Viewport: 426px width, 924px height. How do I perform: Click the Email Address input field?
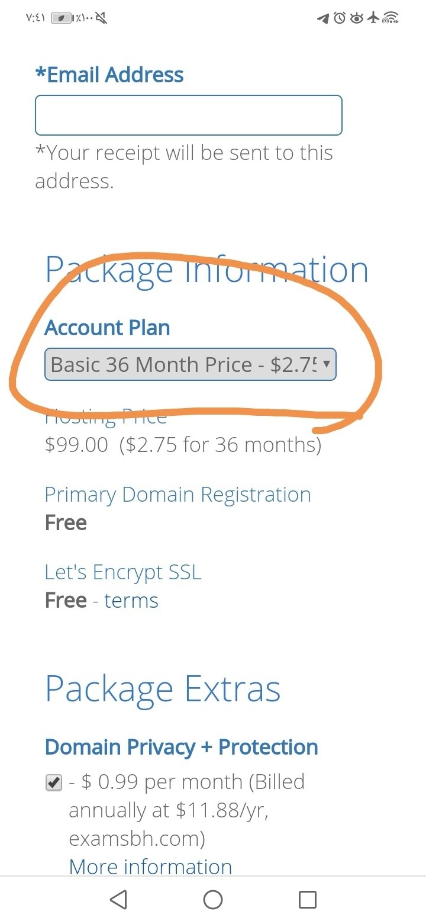(x=189, y=115)
